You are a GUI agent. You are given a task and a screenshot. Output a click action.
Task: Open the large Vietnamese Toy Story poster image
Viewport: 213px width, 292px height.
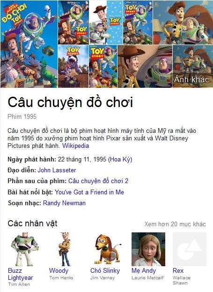(x=29, y=44)
